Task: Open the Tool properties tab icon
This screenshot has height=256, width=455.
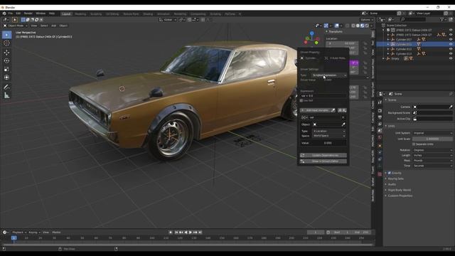Action: (380, 102)
